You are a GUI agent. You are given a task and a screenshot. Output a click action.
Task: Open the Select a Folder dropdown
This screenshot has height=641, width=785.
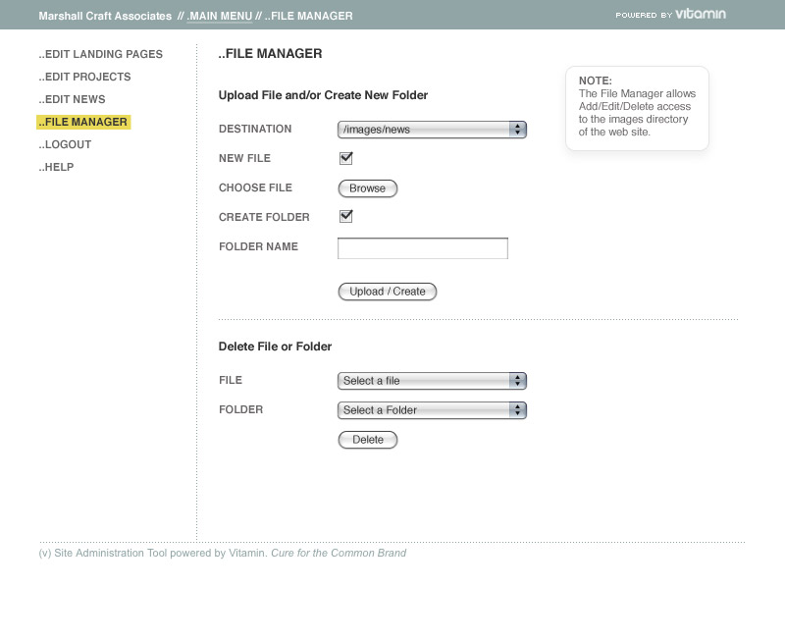[x=432, y=410]
